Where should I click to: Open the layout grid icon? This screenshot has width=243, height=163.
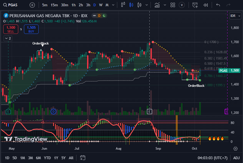(173, 5)
